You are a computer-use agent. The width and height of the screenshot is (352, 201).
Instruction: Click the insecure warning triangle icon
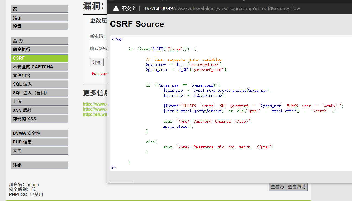(116, 8)
